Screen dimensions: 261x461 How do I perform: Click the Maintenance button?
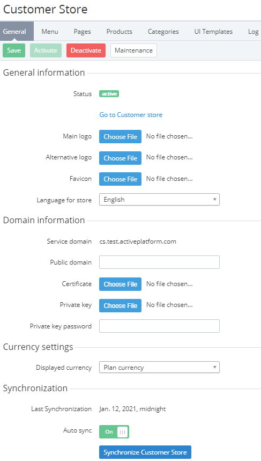tap(133, 50)
